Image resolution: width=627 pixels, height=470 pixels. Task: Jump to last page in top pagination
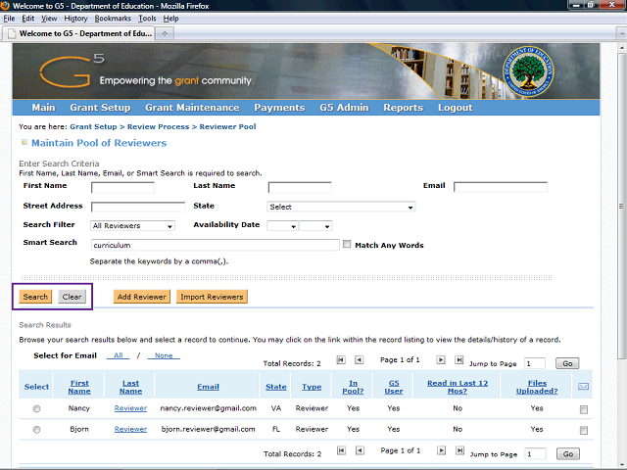coord(458,360)
